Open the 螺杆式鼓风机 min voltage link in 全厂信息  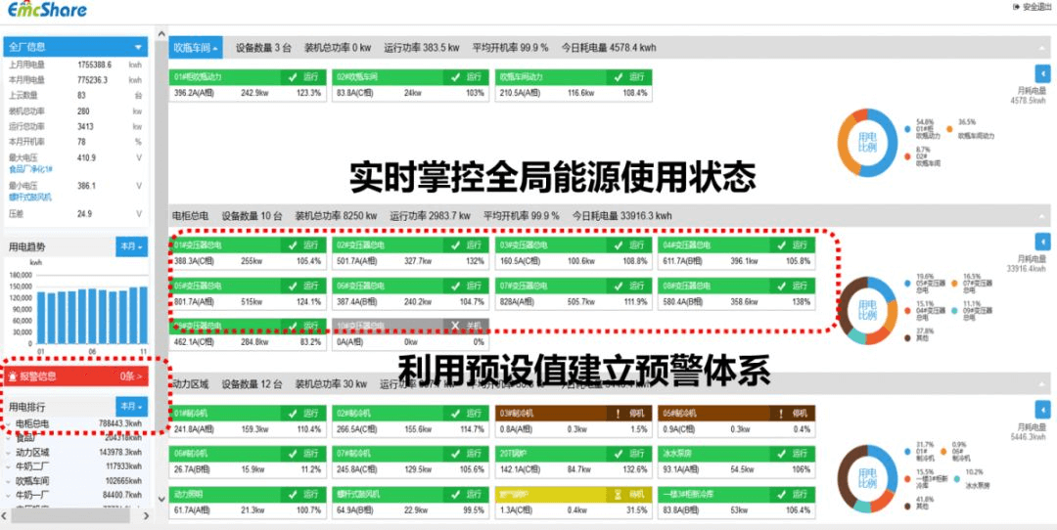coord(30,198)
